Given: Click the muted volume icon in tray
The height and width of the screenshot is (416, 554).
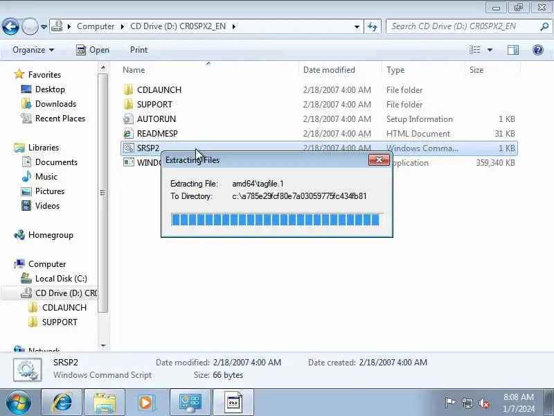Looking at the screenshot, I should click(484, 403).
